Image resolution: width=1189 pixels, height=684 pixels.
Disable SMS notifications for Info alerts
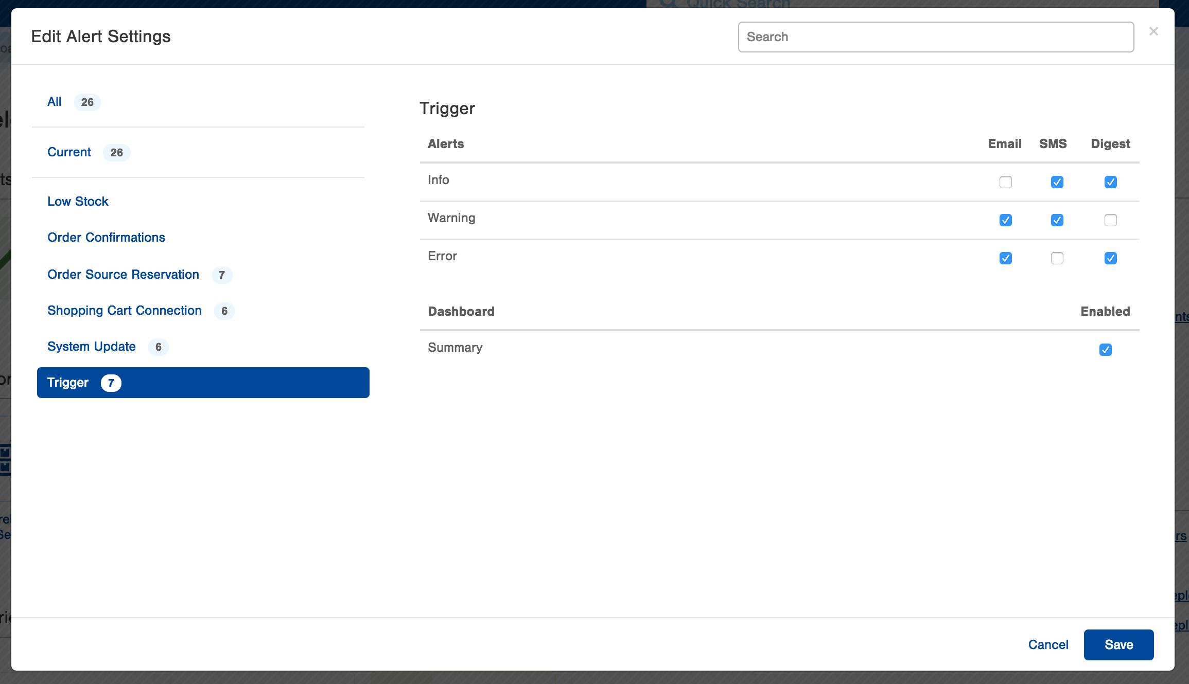pyautogui.click(x=1057, y=182)
